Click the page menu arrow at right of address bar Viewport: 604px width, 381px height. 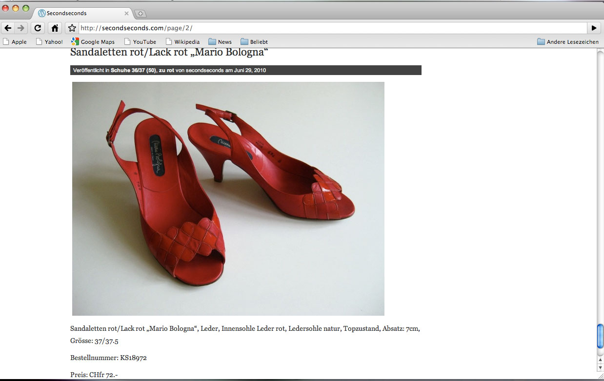594,28
